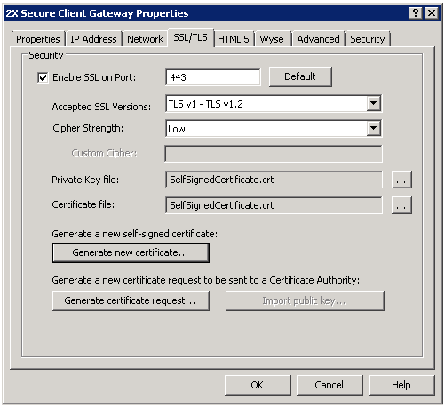
Task: Toggle Enable SSL on Port checkbox
Action: tap(43, 77)
